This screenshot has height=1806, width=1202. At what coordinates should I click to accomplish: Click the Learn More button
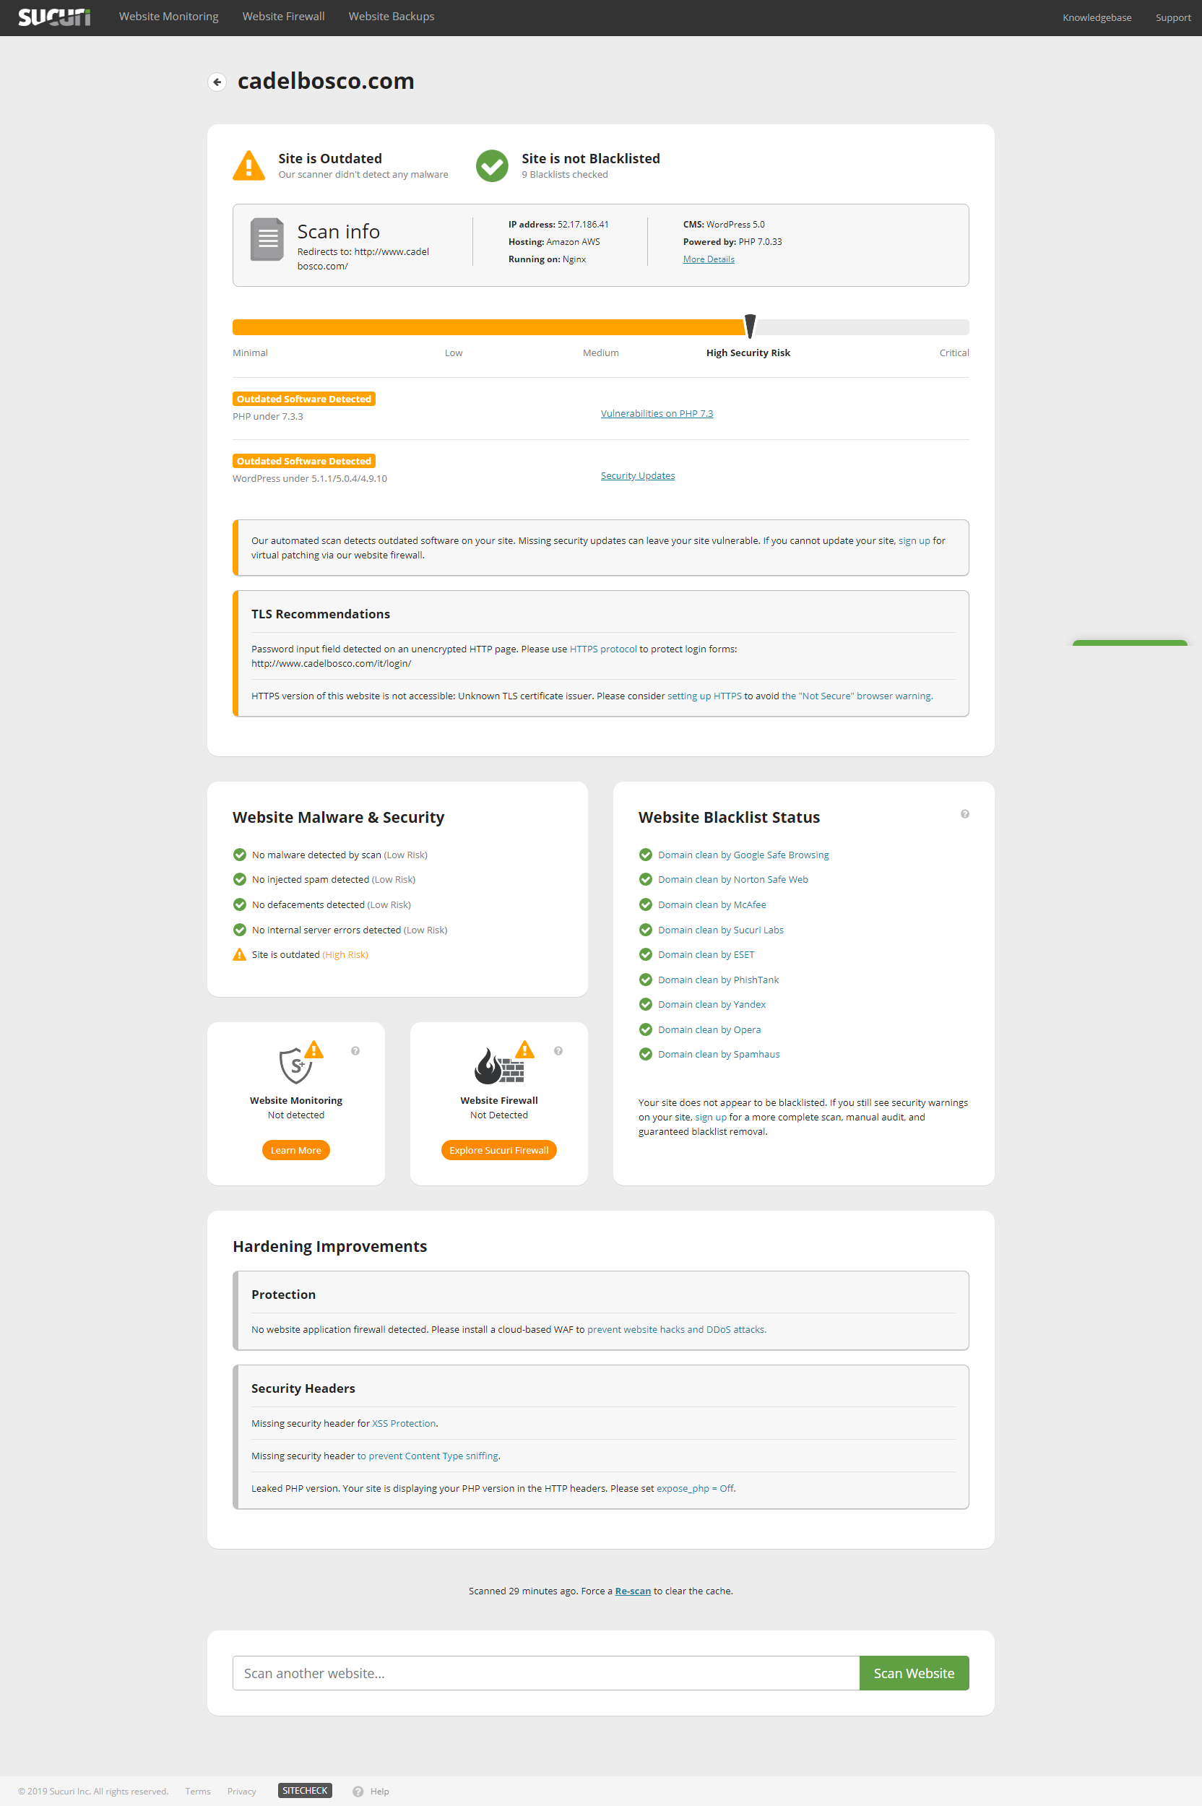click(296, 1150)
